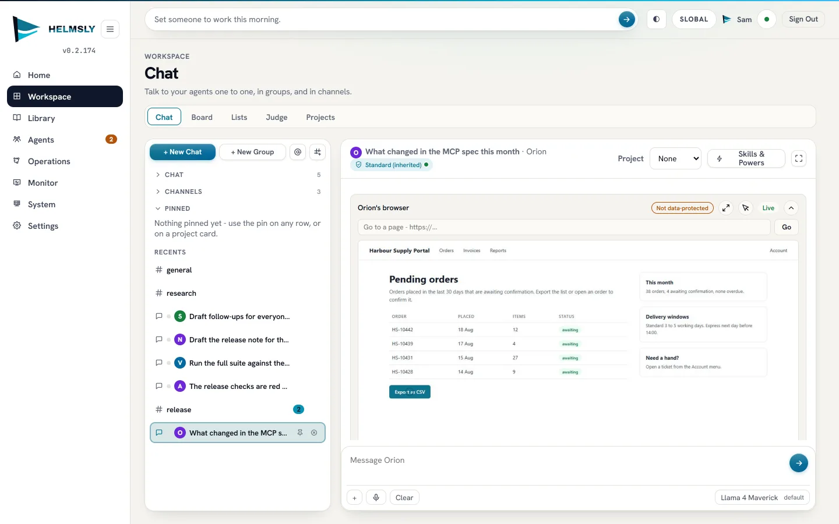Click the Clear button
The image size is (839, 524).
click(404, 497)
